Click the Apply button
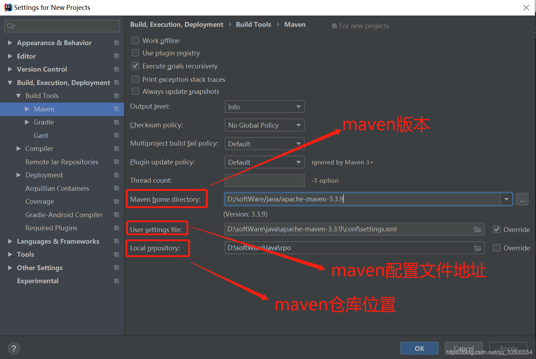Image resolution: width=536 pixels, height=359 pixels. 508,348
